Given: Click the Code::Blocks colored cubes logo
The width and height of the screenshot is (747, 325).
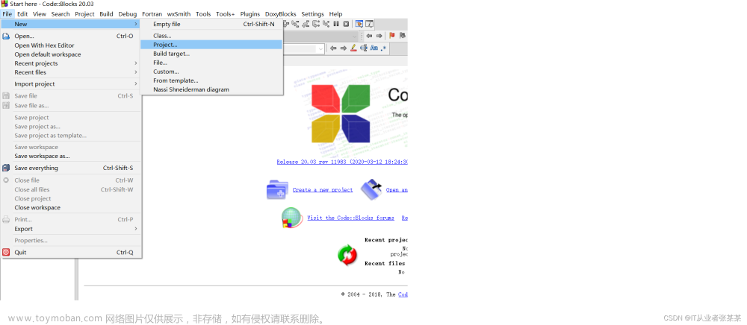Looking at the screenshot, I should point(341,113).
